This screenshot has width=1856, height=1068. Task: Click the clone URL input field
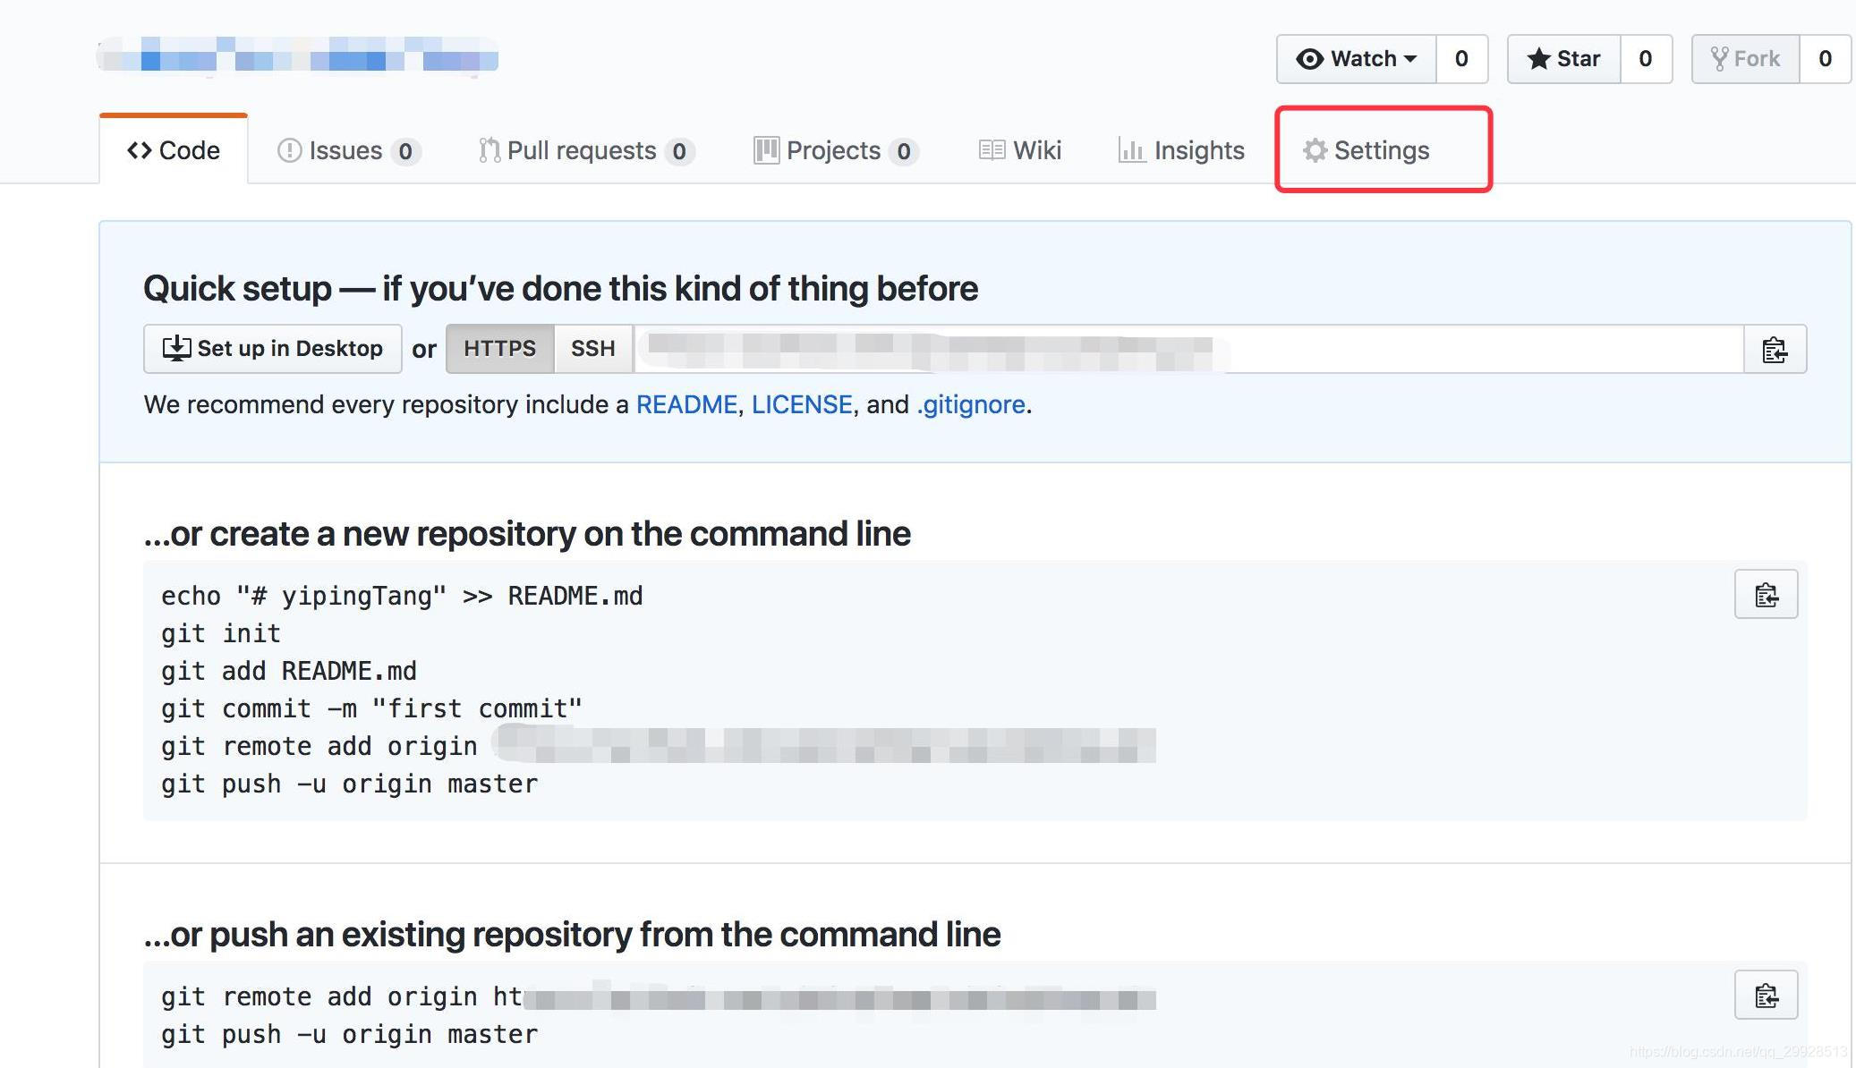click(1188, 349)
